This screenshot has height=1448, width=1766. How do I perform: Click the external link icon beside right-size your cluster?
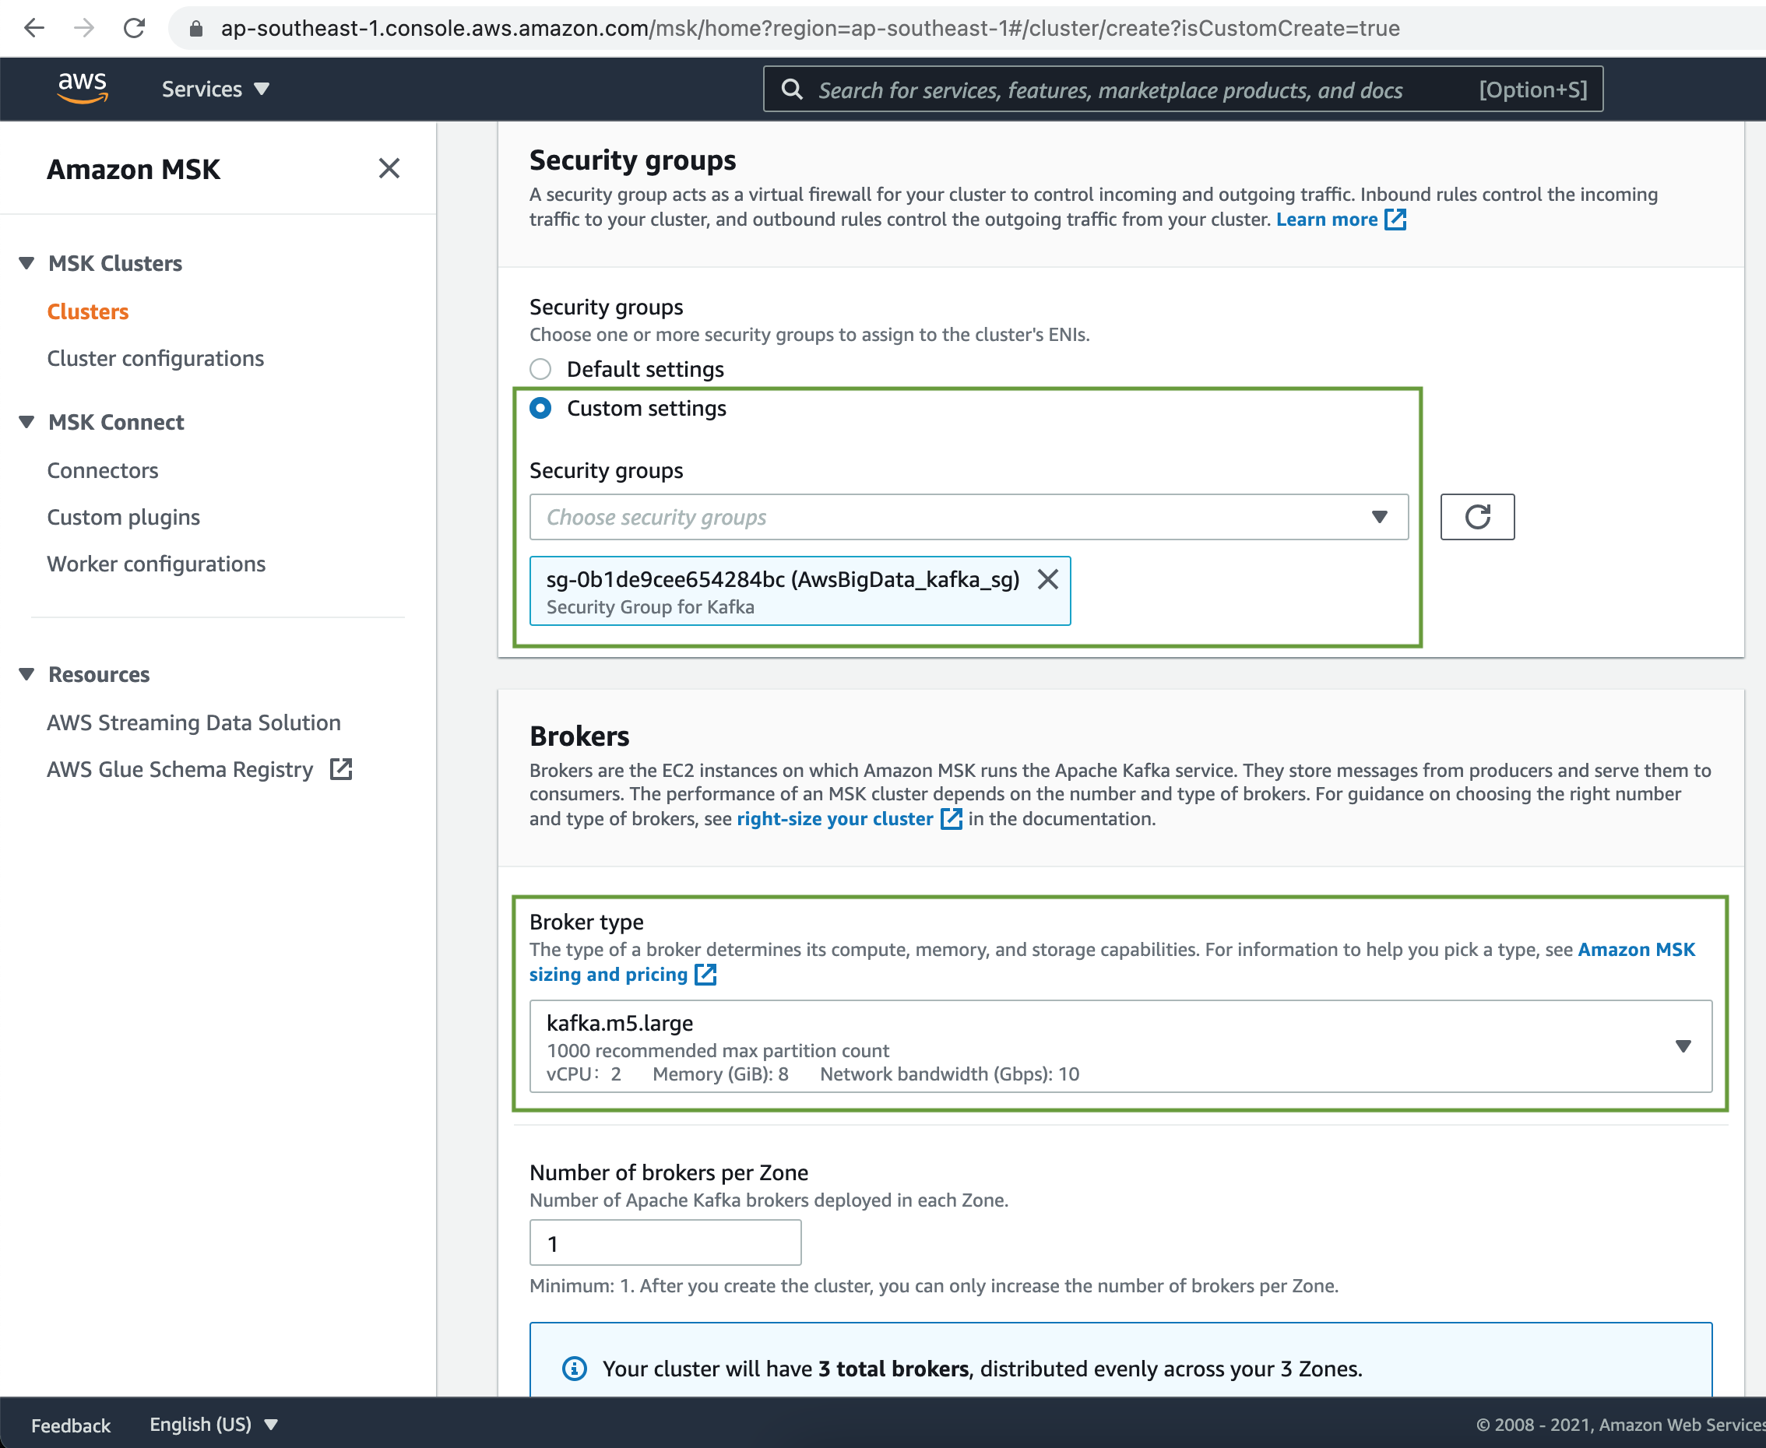pyautogui.click(x=951, y=818)
